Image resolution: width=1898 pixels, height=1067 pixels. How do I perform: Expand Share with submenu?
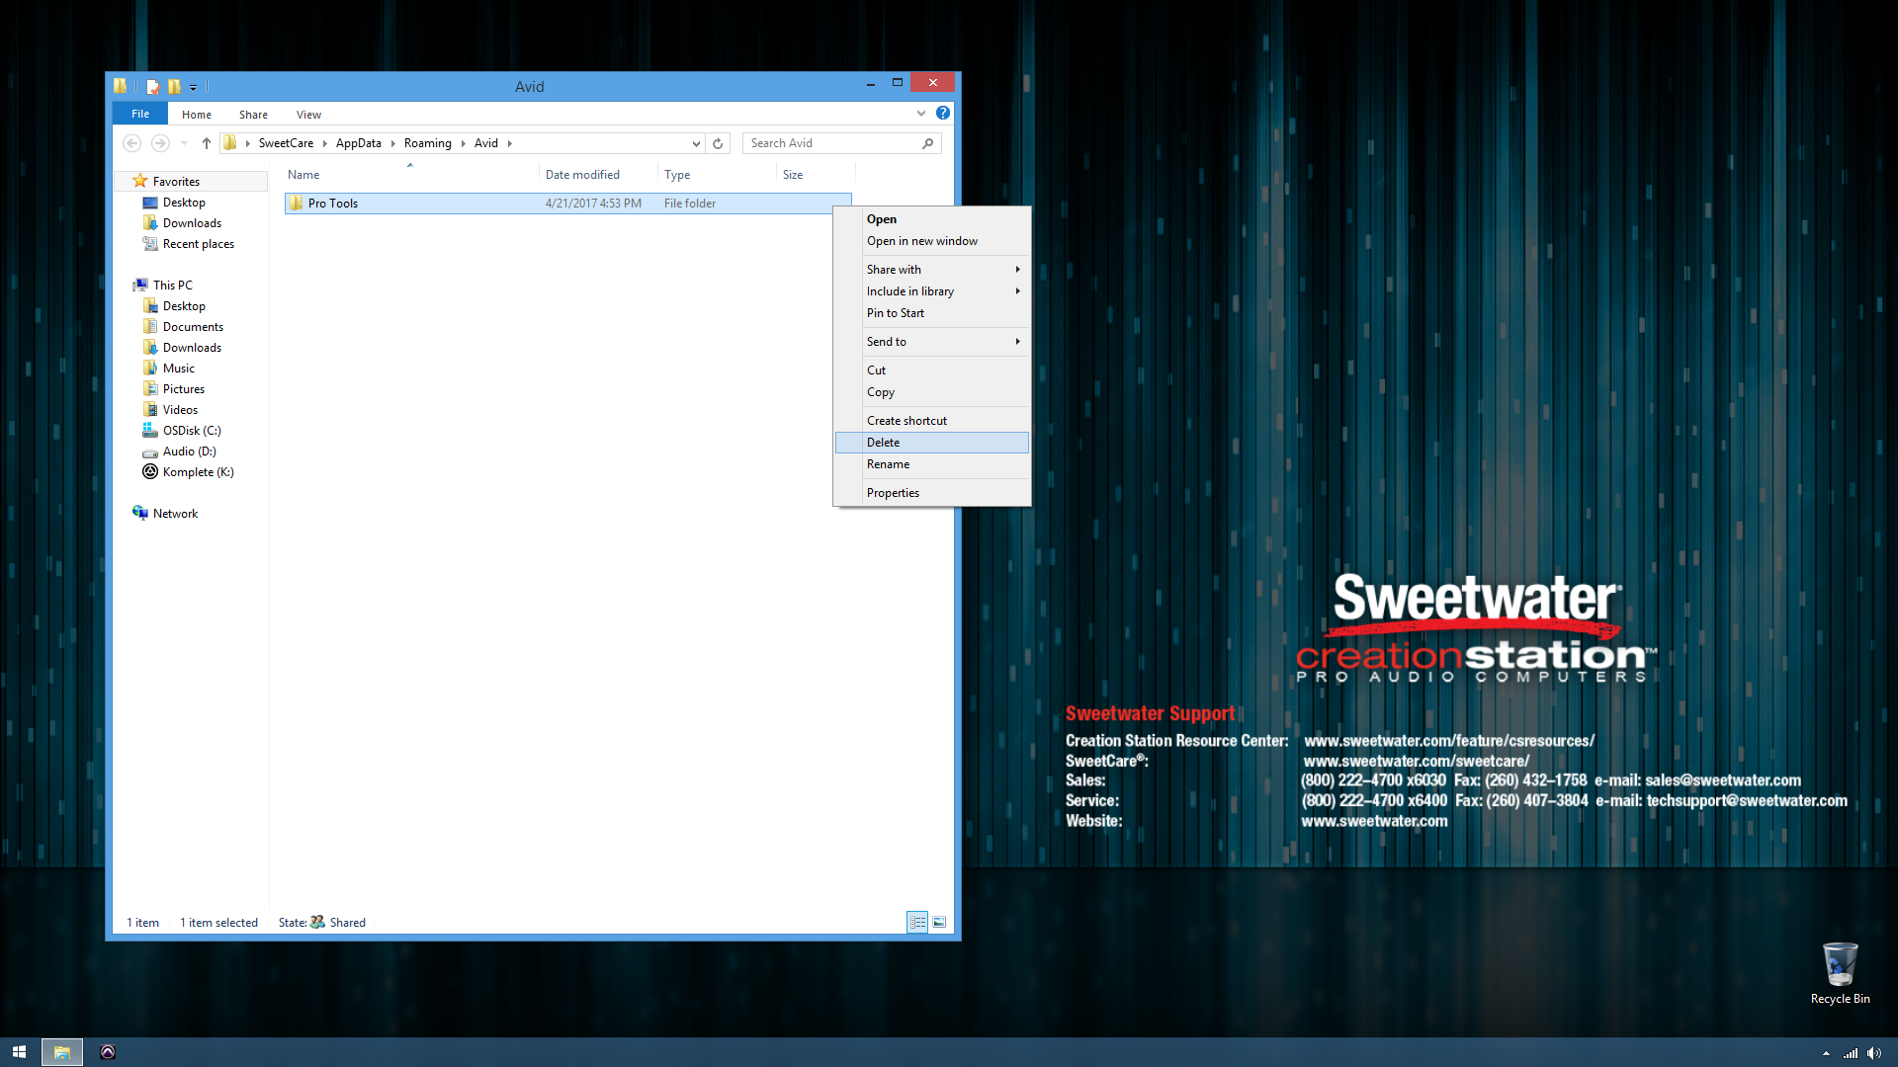1017,270
